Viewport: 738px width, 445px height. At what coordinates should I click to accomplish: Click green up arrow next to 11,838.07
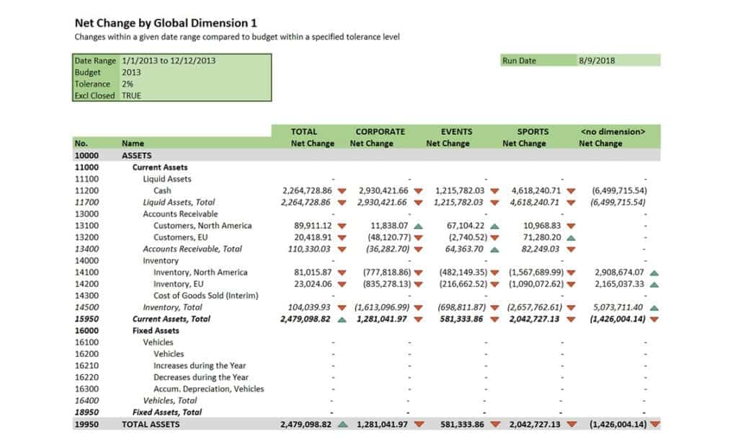click(418, 226)
